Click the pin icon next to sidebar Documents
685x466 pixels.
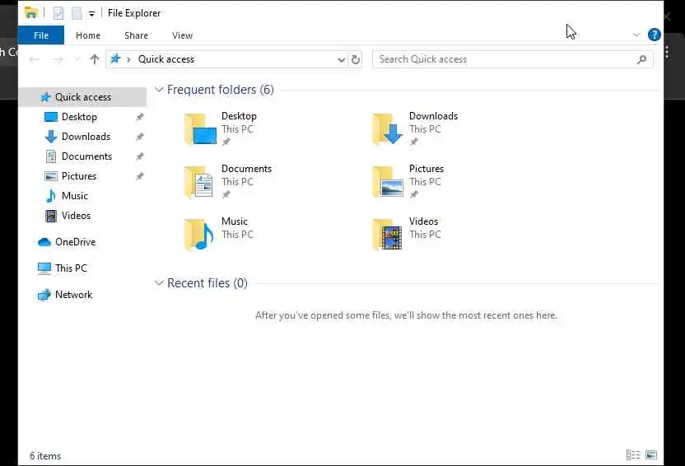[140, 156]
